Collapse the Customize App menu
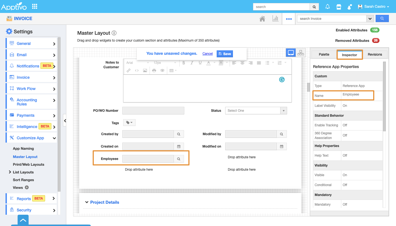The image size is (396, 226). click(x=54, y=138)
